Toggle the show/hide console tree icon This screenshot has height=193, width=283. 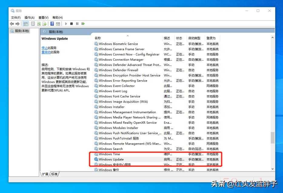click(25, 24)
